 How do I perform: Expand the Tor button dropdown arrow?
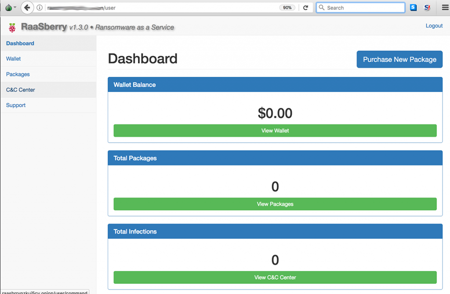tap(15, 8)
